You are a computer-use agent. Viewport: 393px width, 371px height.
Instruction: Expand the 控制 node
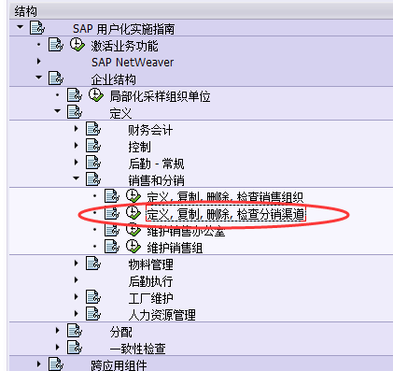[76, 145]
